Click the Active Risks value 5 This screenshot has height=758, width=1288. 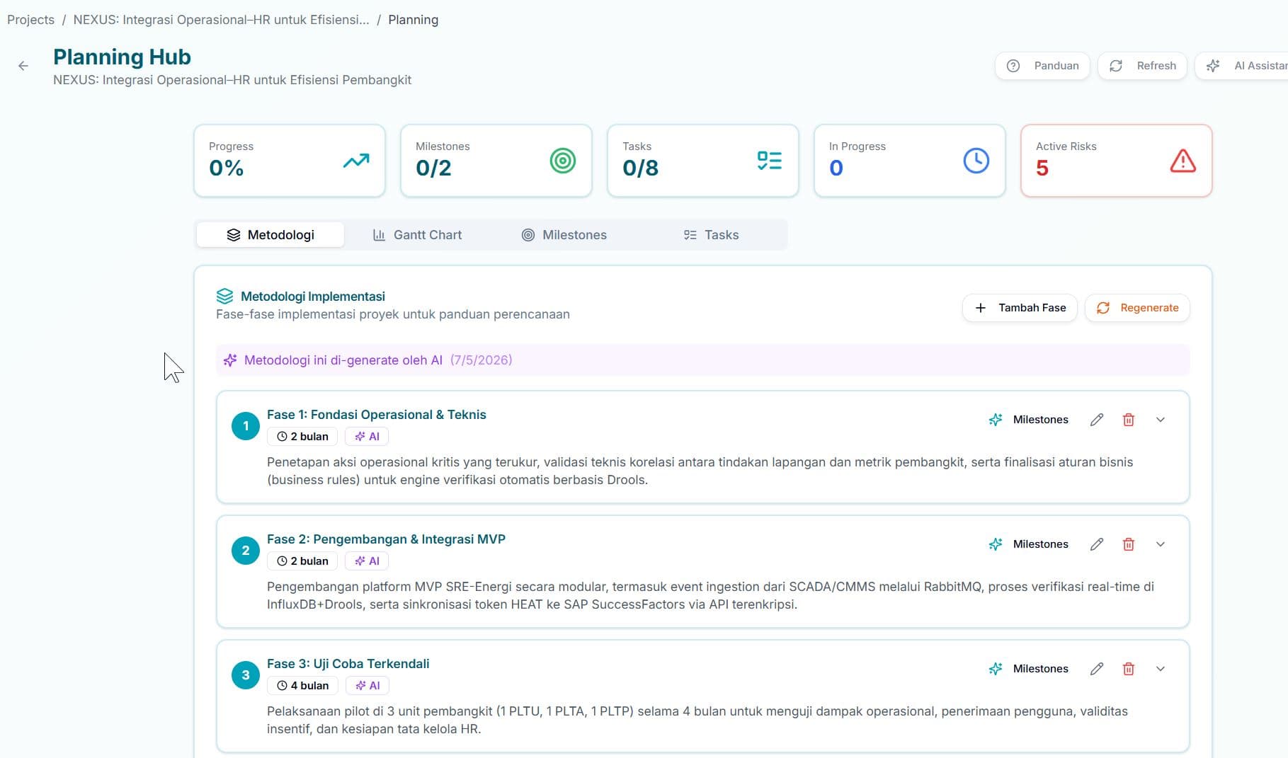pyautogui.click(x=1042, y=168)
